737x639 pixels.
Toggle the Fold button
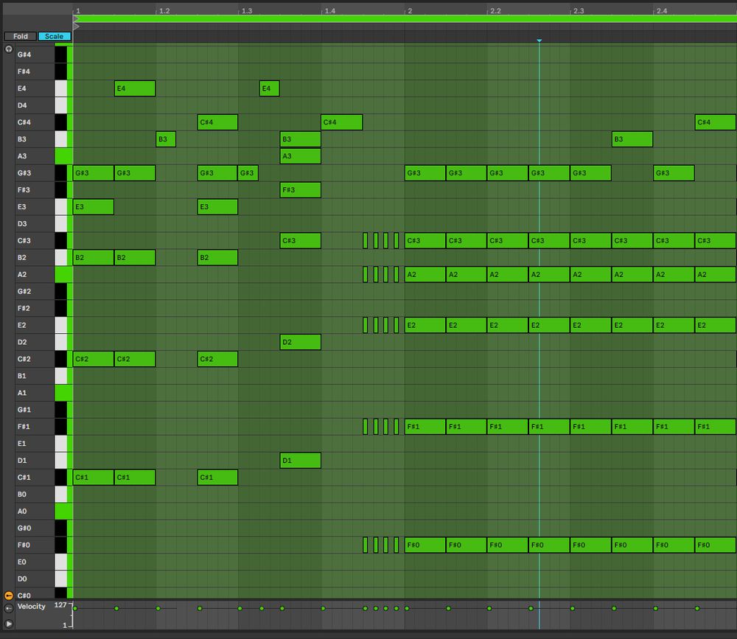click(20, 36)
